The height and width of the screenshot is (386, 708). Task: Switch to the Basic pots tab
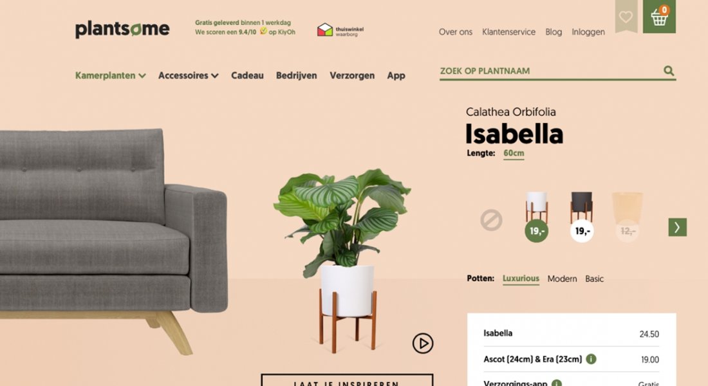pyautogui.click(x=594, y=279)
